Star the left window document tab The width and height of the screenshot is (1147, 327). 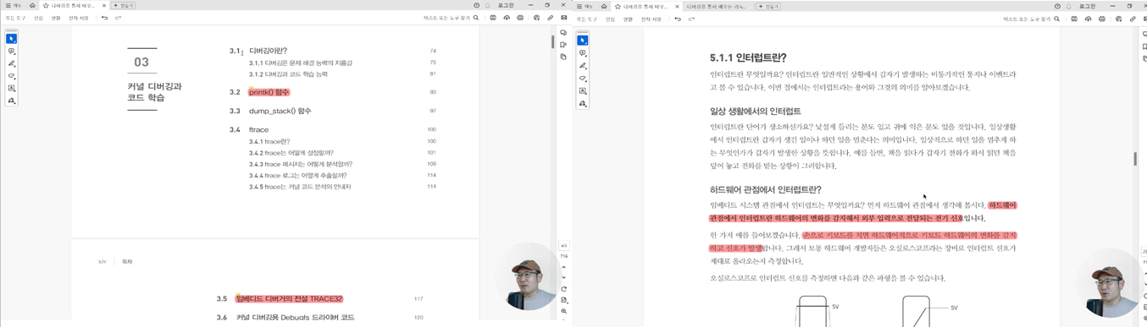46,5
